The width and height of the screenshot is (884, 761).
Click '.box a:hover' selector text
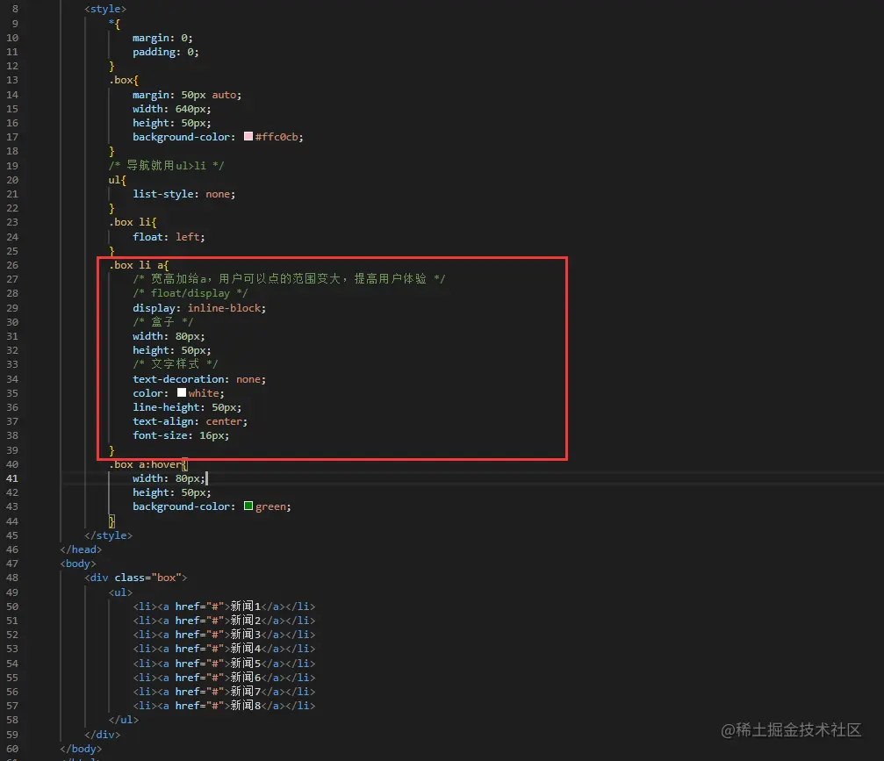[146, 464]
